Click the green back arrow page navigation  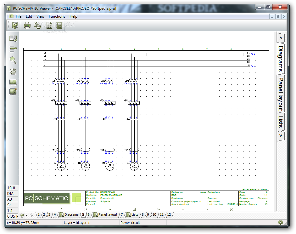[x=22, y=215]
